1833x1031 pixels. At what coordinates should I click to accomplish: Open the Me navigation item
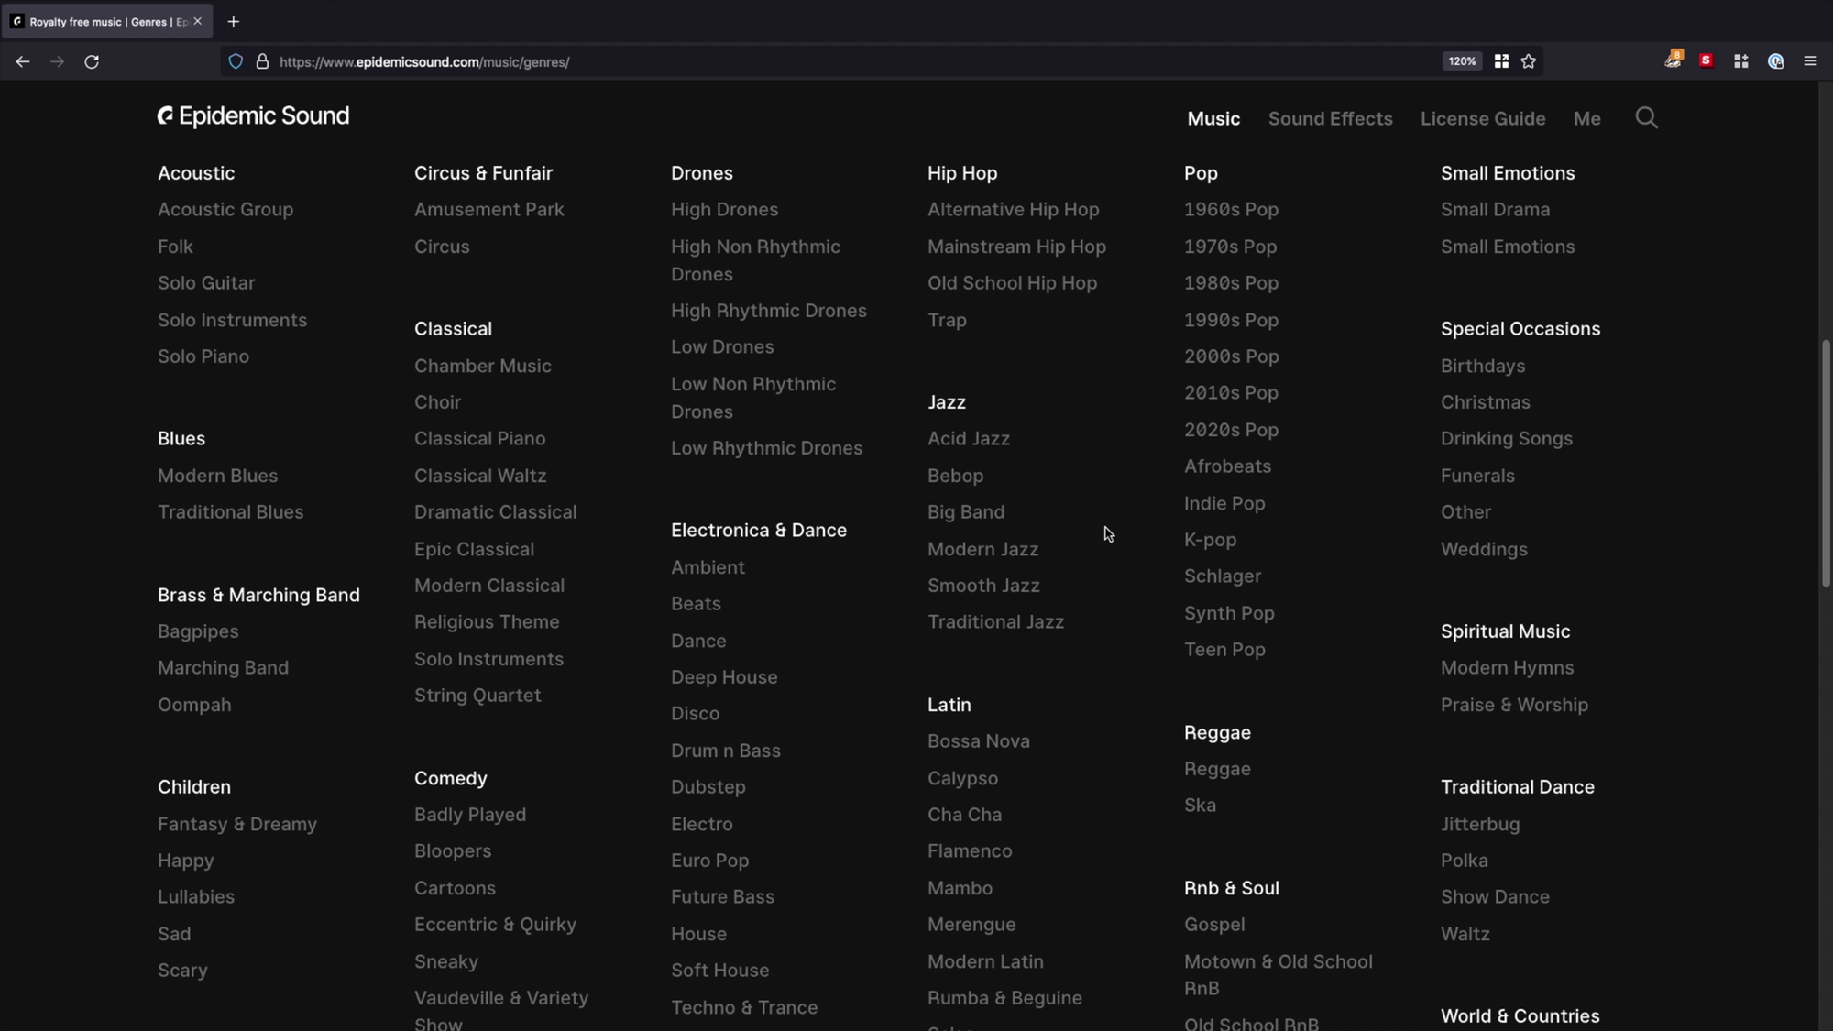[1586, 119]
